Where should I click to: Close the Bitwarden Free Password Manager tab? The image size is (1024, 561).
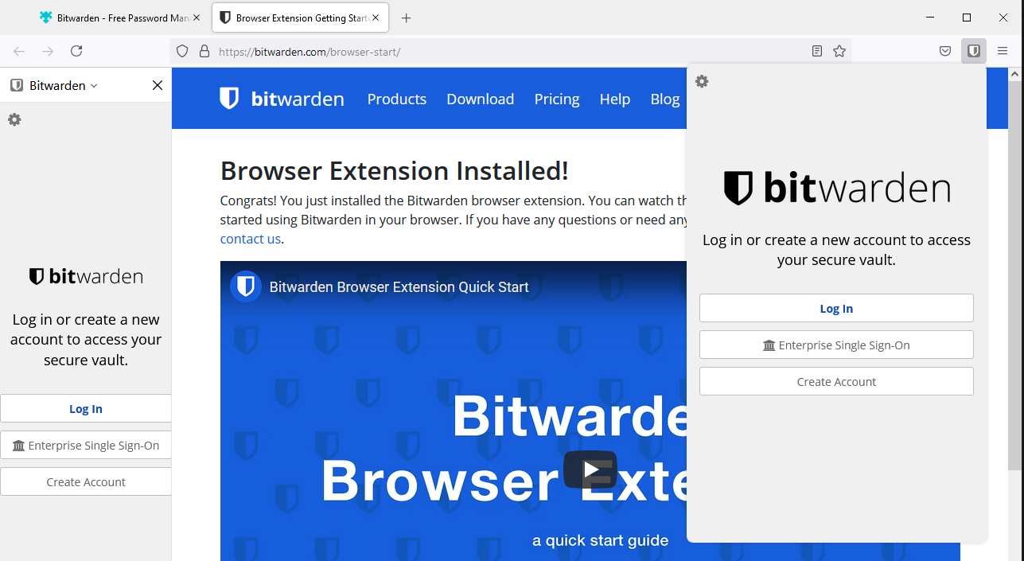(197, 18)
